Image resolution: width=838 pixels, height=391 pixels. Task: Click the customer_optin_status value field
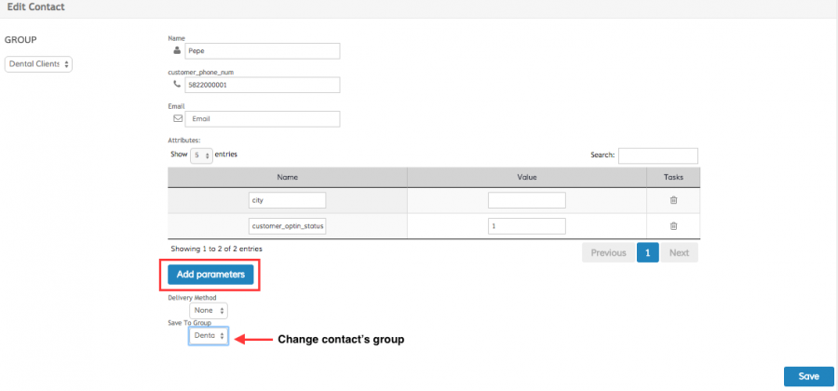click(x=526, y=225)
